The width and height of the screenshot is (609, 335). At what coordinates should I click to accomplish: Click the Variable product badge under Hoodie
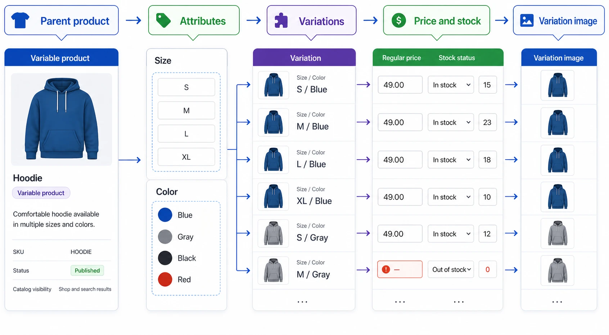click(41, 193)
